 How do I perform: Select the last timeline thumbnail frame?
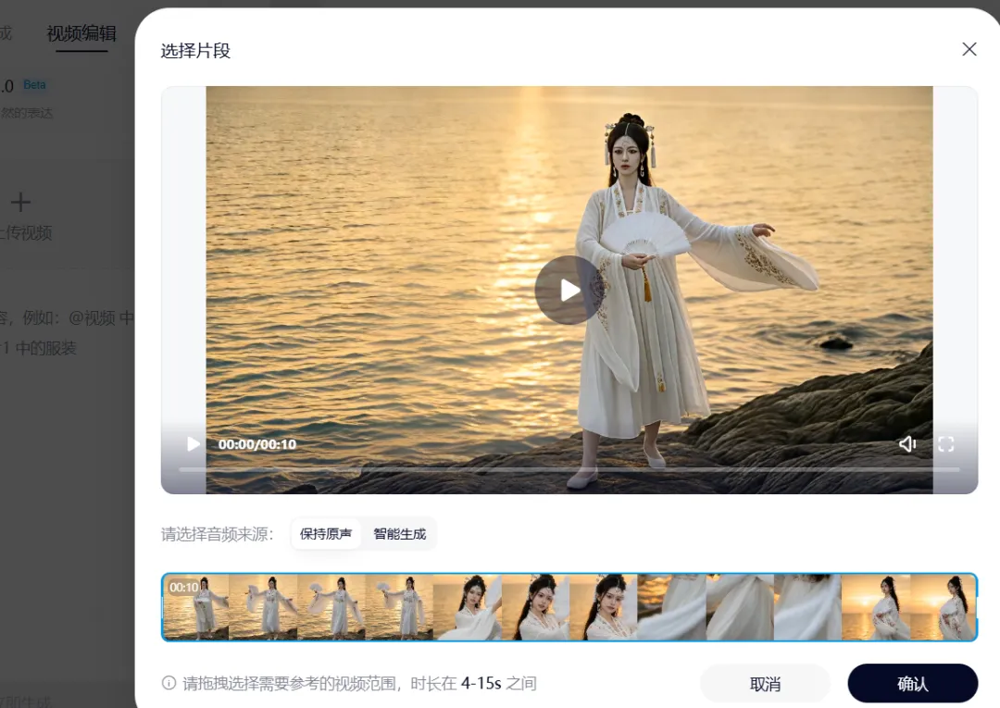point(943,607)
